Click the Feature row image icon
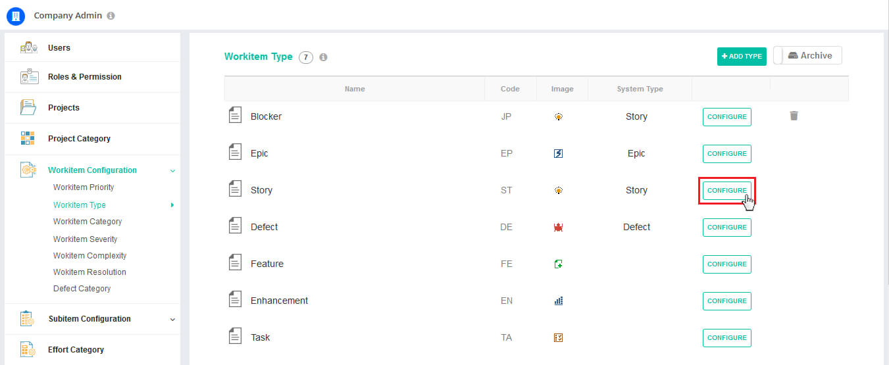This screenshot has height=365, width=889. 558,264
